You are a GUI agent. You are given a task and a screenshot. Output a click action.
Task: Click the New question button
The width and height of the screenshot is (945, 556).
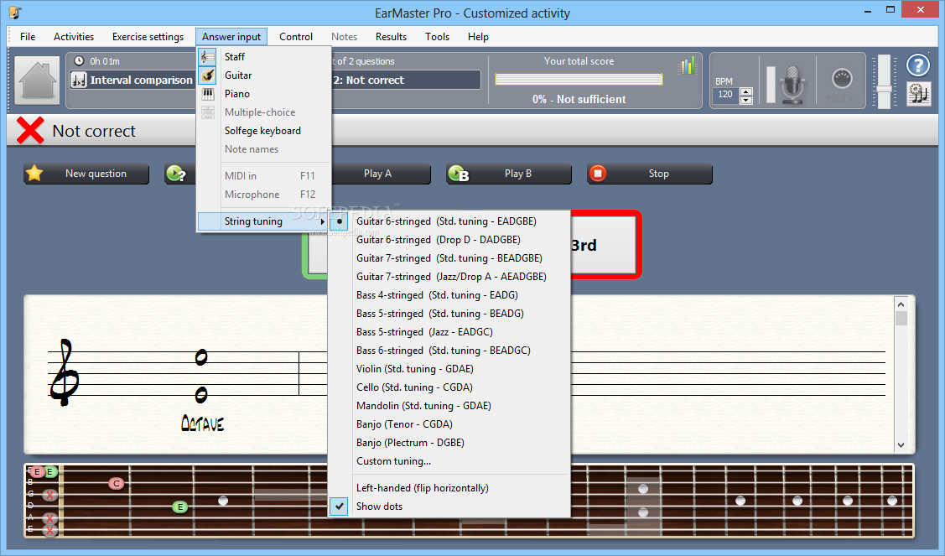86,174
